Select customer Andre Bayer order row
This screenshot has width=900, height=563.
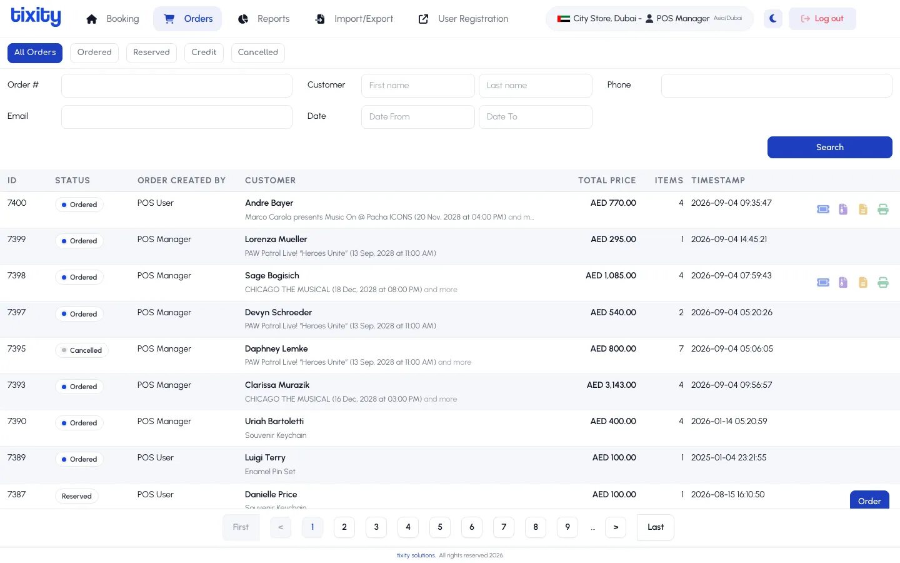[x=450, y=210]
